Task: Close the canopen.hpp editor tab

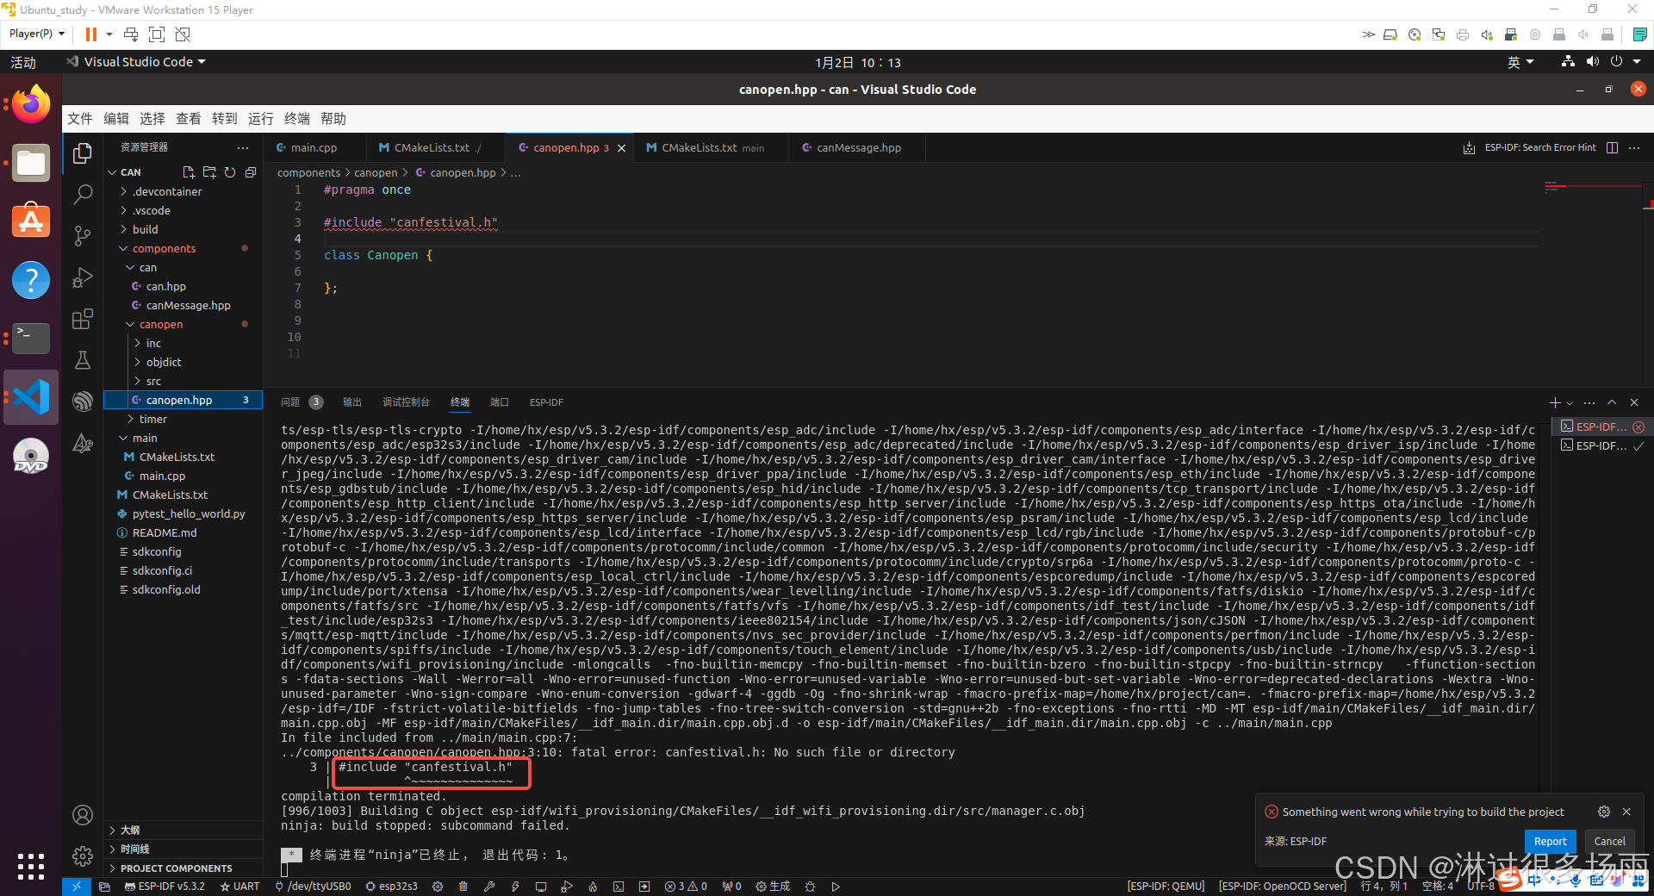Action: (x=622, y=148)
